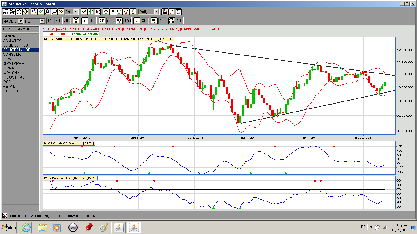Image resolution: width=417 pixels, height=234 pixels.
Task: Open the color palette settings icon
Action: click(165, 12)
